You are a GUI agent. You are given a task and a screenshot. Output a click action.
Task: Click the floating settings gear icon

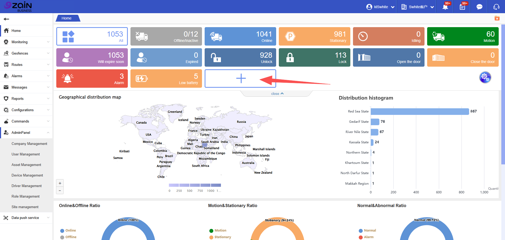click(485, 77)
